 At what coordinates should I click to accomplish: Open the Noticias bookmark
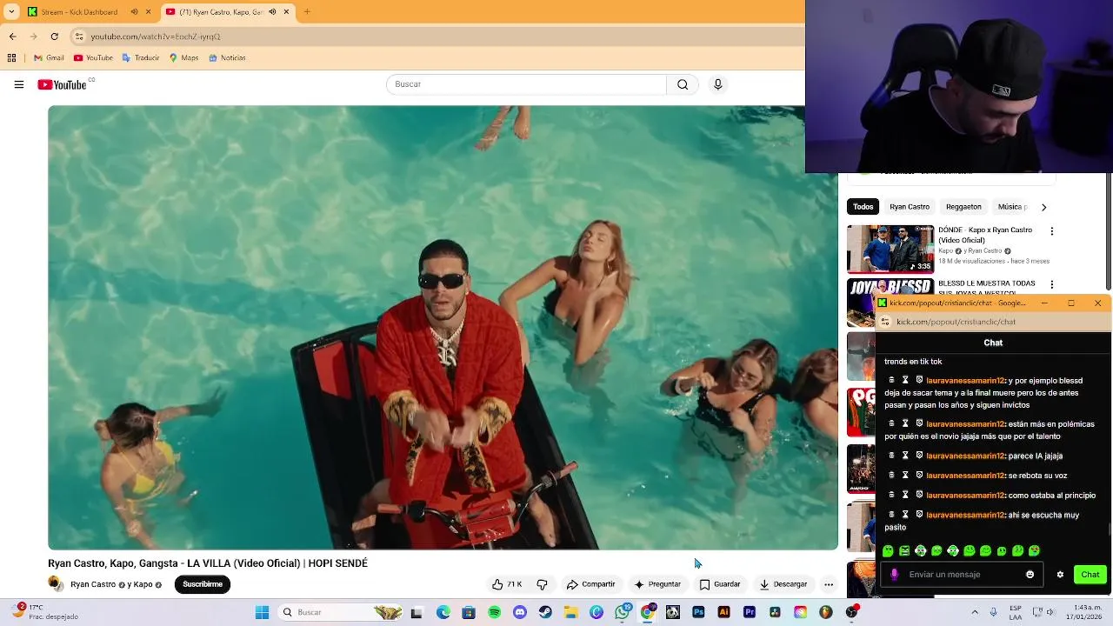(x=227, y=58)
